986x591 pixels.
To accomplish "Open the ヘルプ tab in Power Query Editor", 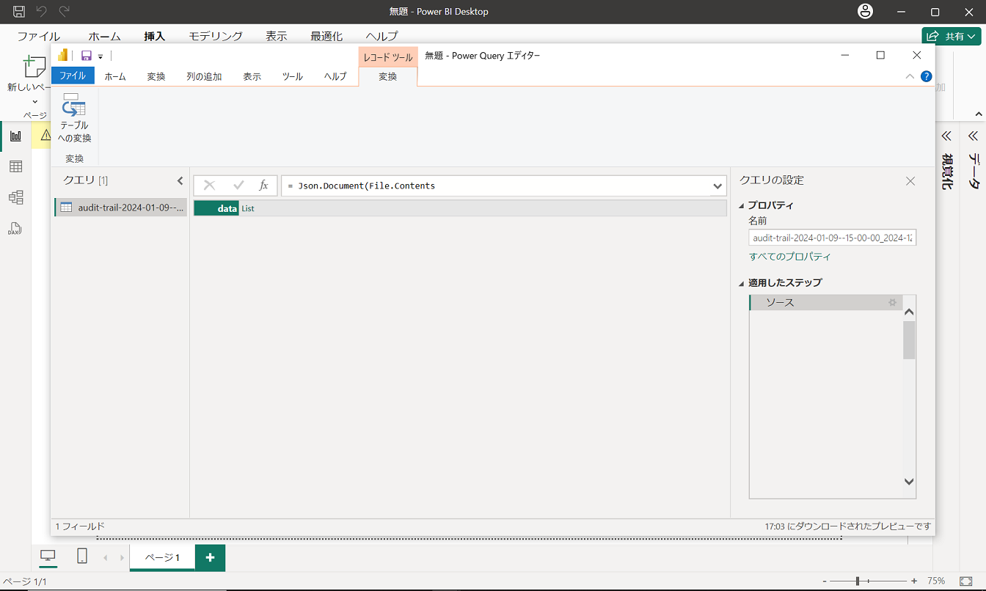I will (335, 76).
